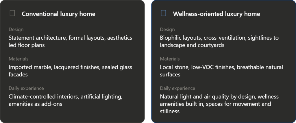Click the Materials label in the wellness card
296x123 pixels.
click(170, 59)
